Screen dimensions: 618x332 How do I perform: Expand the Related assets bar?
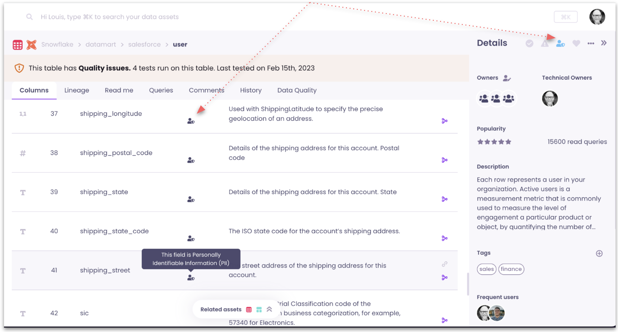[269, 309]
